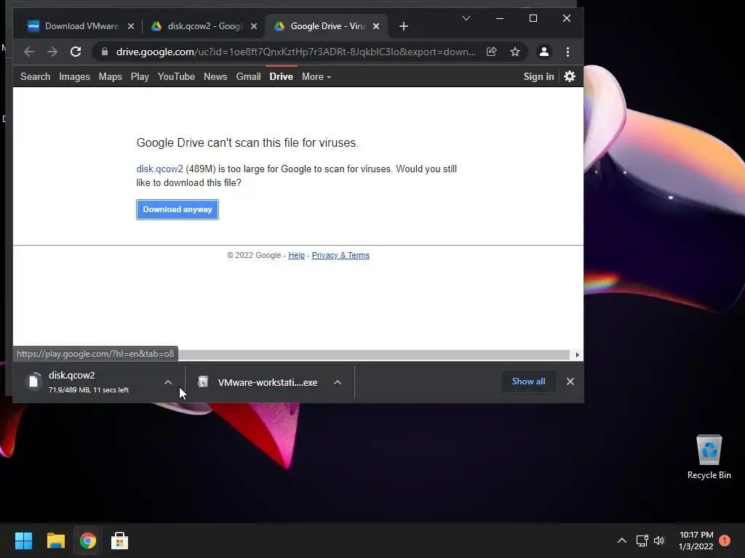Close the Download VMware tab

(x=131, y=26)
